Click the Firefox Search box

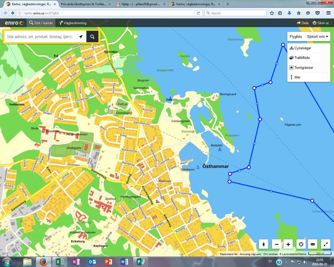(x=235, y=13)
